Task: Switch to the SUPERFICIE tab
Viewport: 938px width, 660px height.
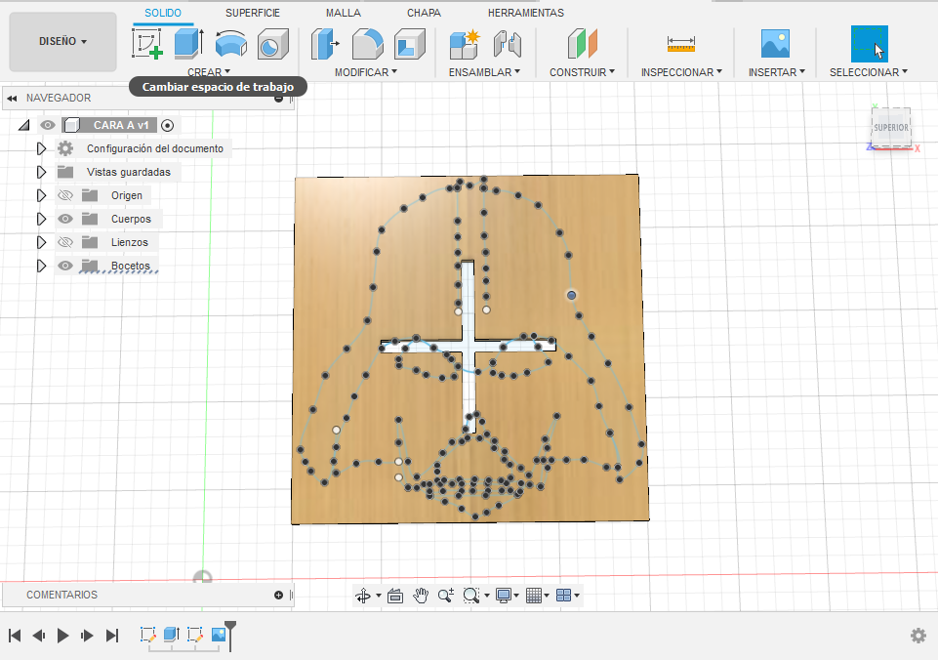Action: (253, 13)
